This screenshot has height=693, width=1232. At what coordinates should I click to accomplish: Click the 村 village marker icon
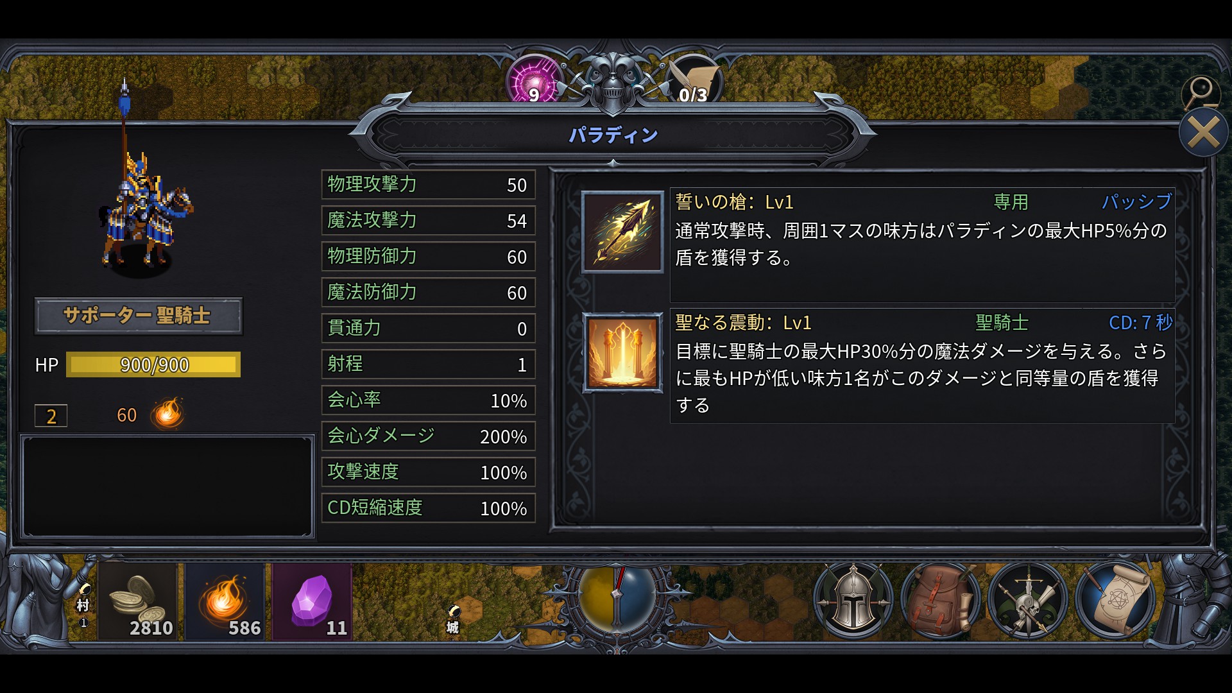pyautogui.click(x=83, y=604)
